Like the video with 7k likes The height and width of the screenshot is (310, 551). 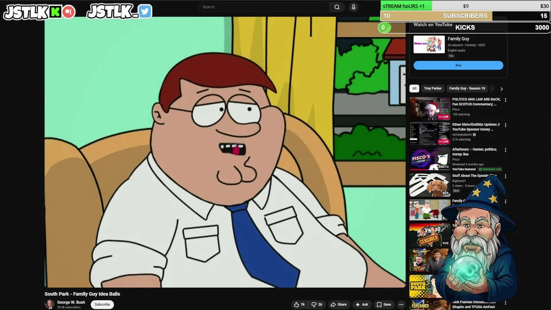click(x=299, y=304)
